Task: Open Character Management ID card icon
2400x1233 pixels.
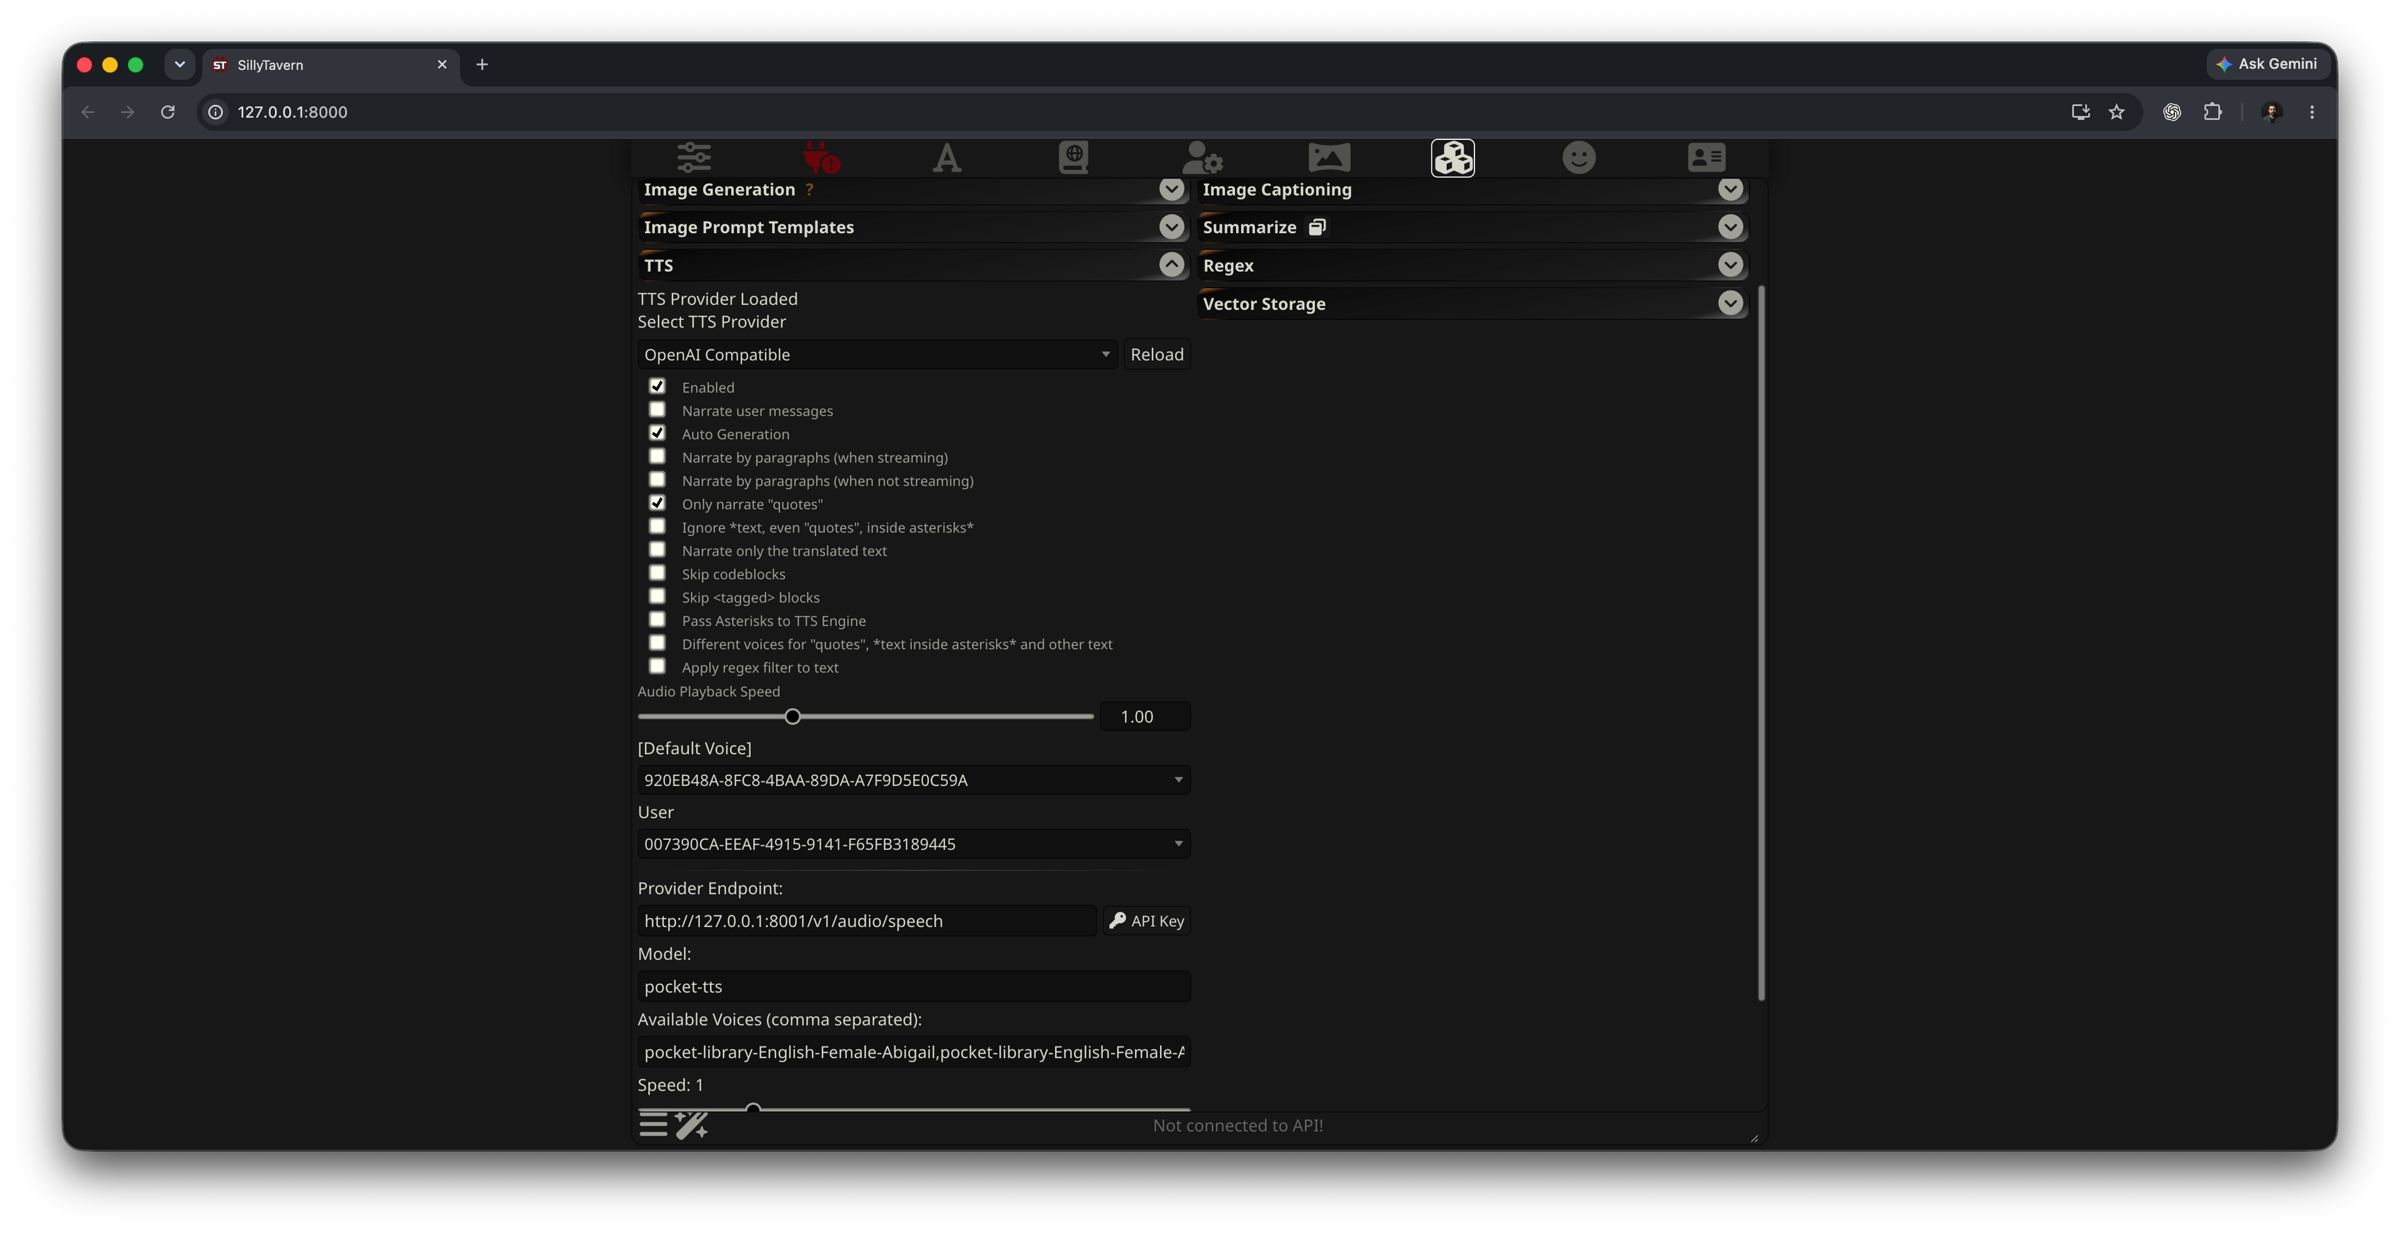Action: (x=1706, y=157)
